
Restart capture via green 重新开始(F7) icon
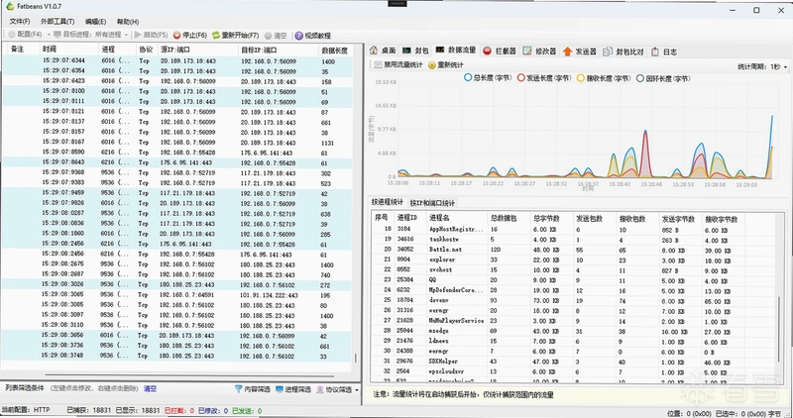pyautogui.click(x=216, y=36)
